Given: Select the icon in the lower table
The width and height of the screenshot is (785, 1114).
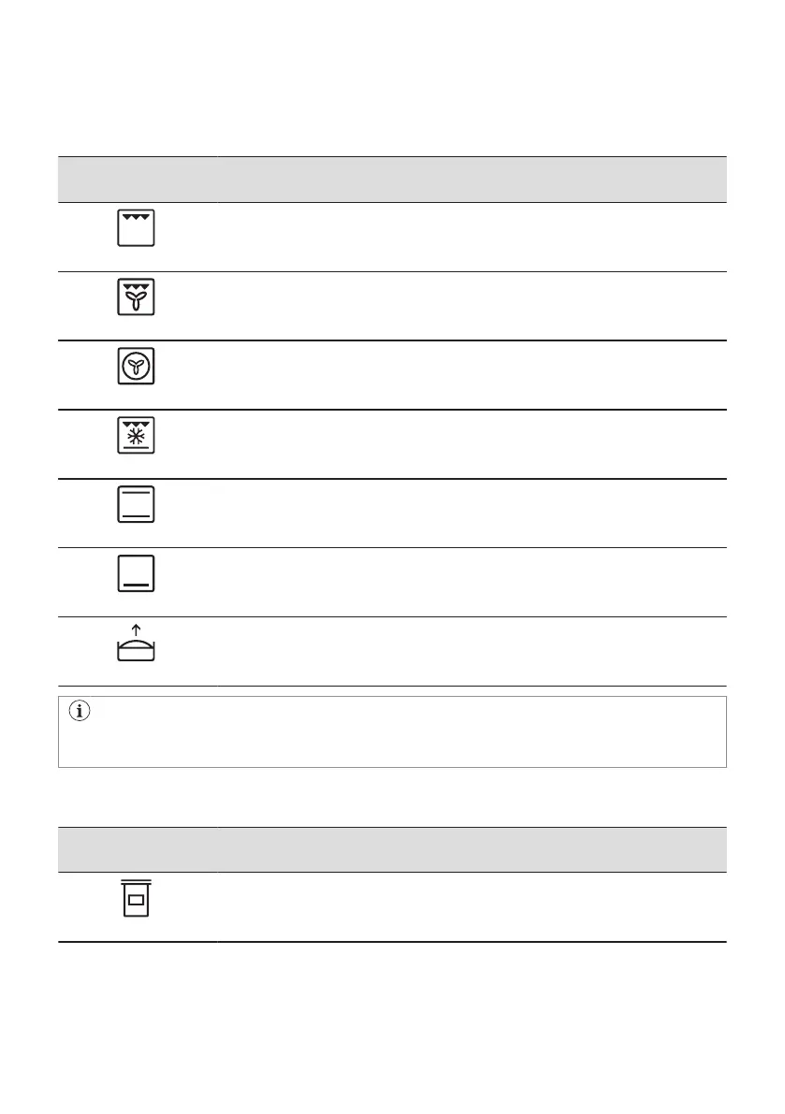Looking at the screenshot, I should [137, 898].
